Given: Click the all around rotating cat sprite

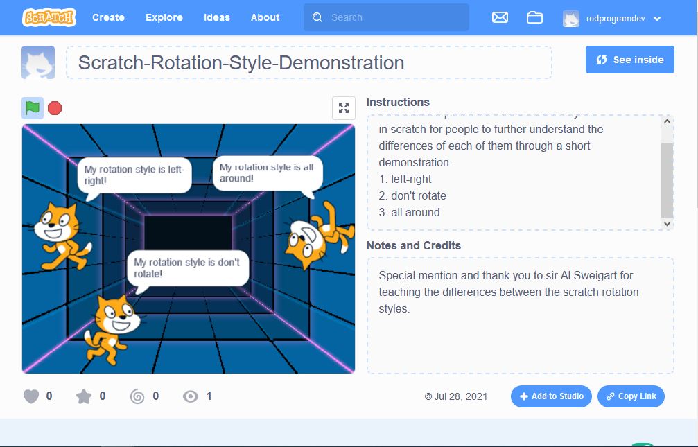Looking at the screenshot, I should click(320, 236).
